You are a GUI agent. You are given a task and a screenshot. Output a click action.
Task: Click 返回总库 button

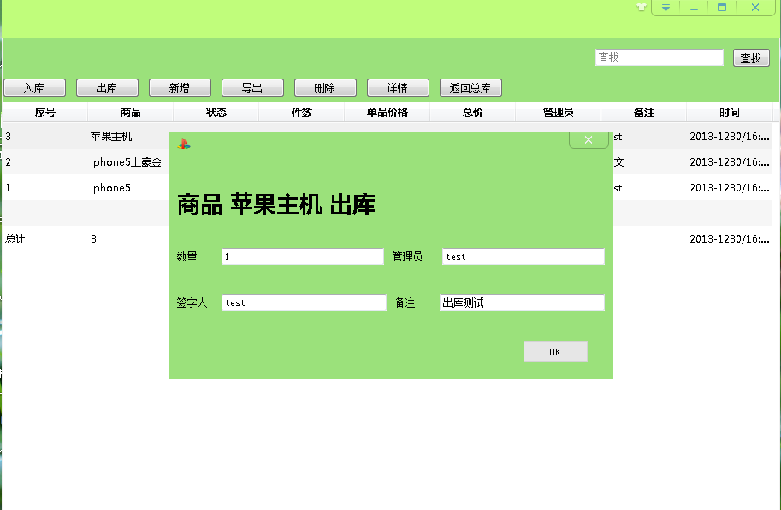(470, 88)
